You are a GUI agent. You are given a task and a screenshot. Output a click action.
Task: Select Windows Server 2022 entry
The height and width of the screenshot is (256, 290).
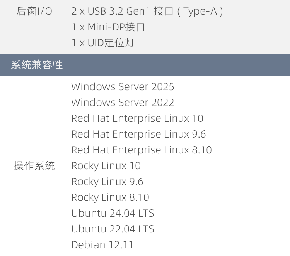[123, 103]
